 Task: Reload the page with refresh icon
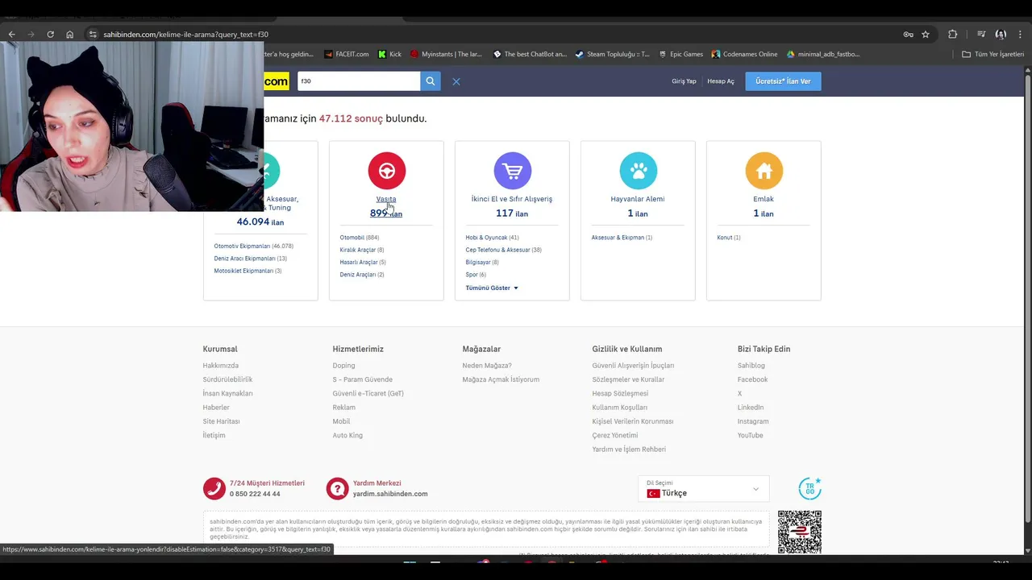click(50, 35)
